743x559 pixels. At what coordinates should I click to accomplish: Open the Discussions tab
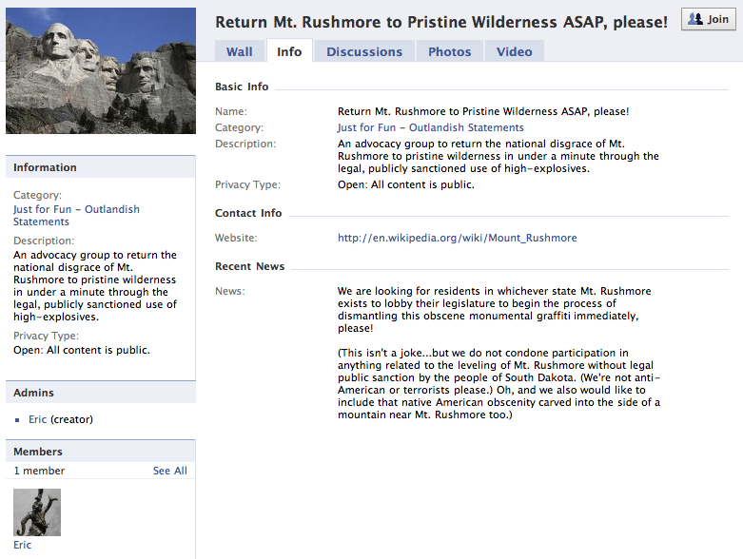click(364, 51)
